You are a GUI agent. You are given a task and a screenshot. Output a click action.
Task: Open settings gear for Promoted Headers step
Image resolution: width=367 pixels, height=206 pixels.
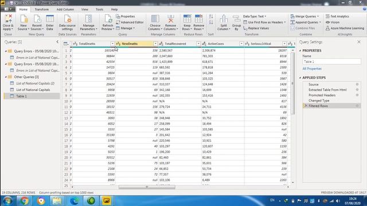357,95
